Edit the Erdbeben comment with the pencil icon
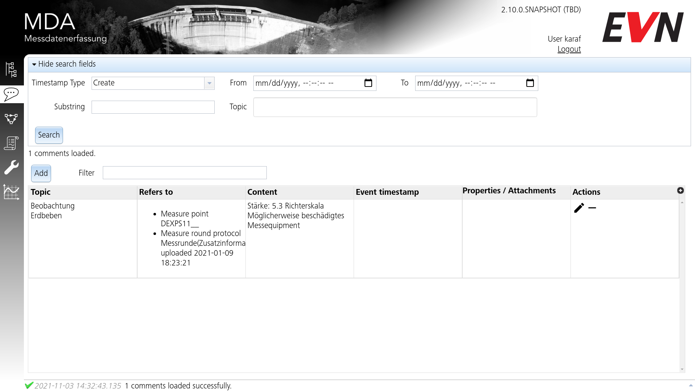Image resolution: width=695 pixels, height=391 pixels. click(x=580, y=208)
